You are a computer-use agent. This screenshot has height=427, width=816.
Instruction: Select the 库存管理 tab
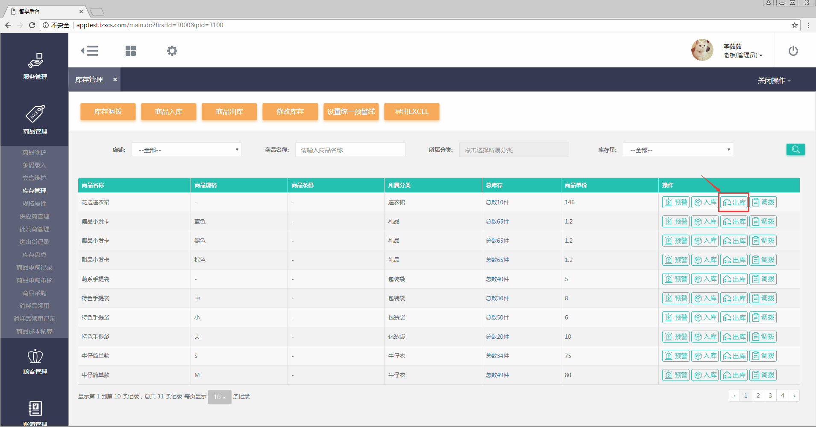click(x=89, y=79)
